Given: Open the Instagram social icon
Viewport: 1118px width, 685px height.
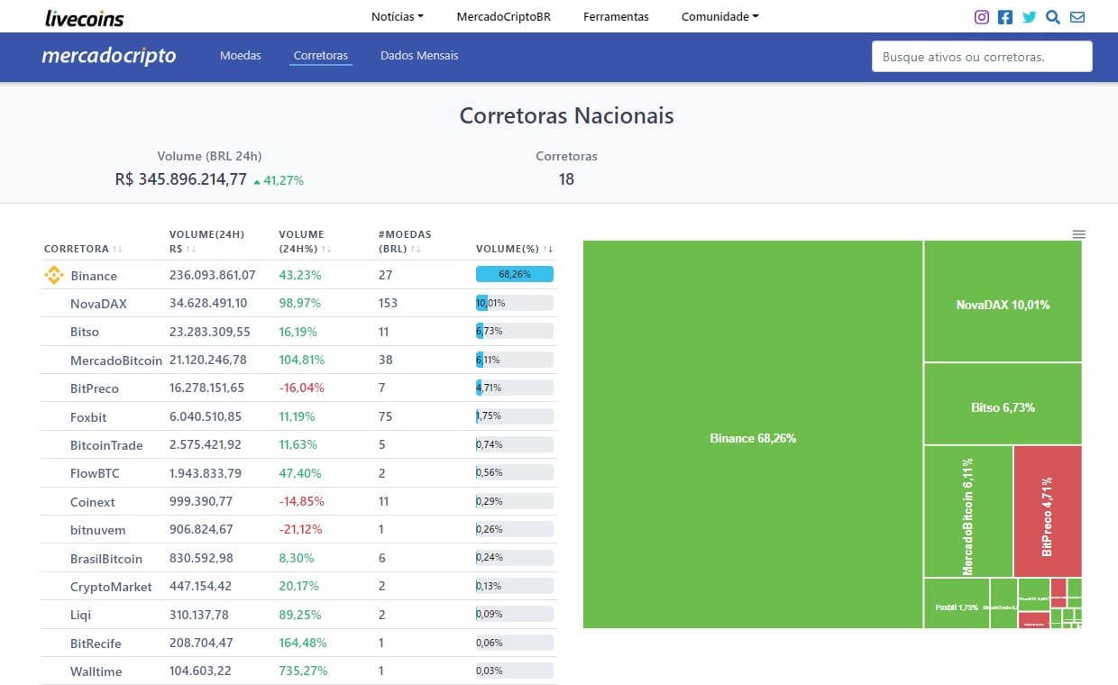Looking at the screenshot, I should pos(982,16).
